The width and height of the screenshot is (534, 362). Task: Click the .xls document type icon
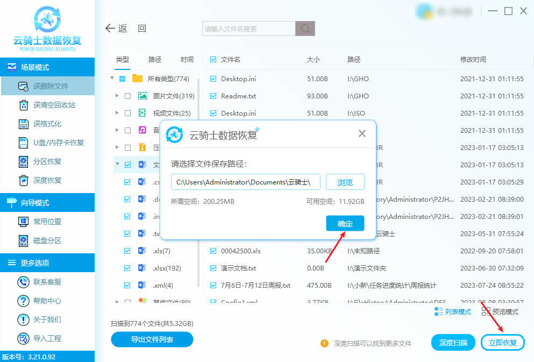click(x=142, y=251)
